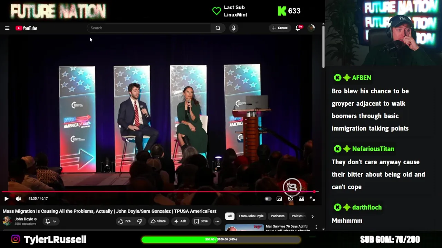The height and width of the screenshot is (248, 442).
Task: Open options for the Man Survives video
Action: [316, 227]
